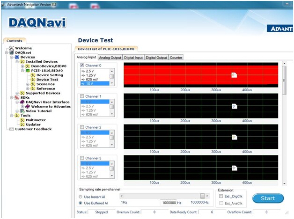The image size is (294, 219).
Task: Select +/- 2.5 V range for Channel 1
Action: (95, 106)
